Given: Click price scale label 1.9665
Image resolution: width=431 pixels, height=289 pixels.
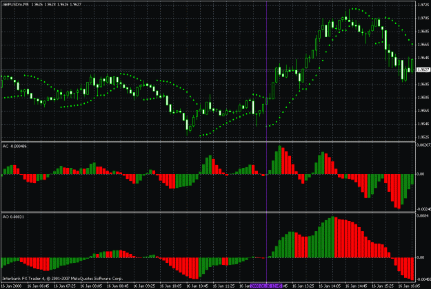Looking at the screenshot, I should [x=423, y=45].
